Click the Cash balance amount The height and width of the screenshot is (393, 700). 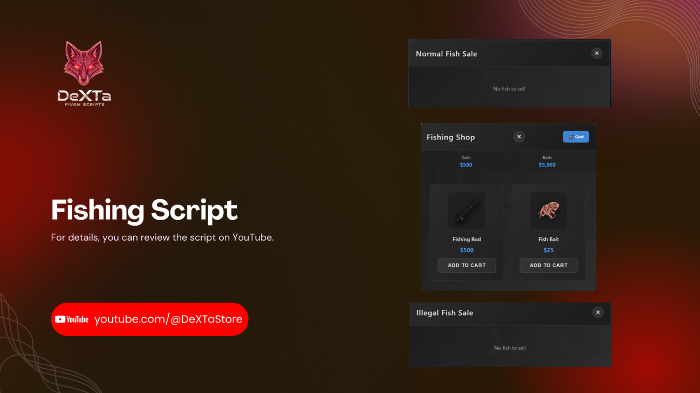pyautogui.click(x=466, y=165)
